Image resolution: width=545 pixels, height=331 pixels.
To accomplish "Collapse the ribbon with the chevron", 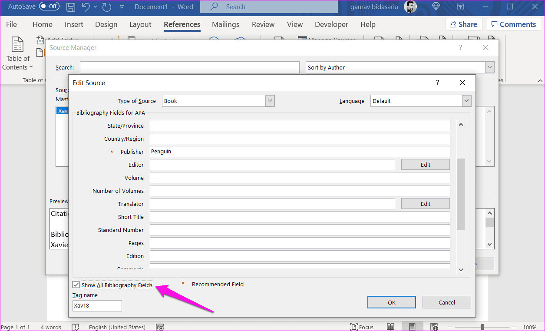I will click(x=540, y=80).
